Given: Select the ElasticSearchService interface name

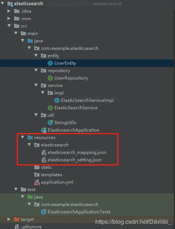Looking at the screenshot, I should coord(76,108).
